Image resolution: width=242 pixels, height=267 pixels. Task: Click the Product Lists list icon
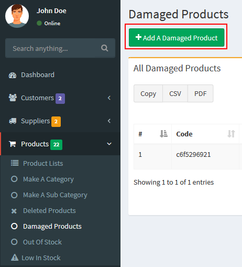click(15, 163)
